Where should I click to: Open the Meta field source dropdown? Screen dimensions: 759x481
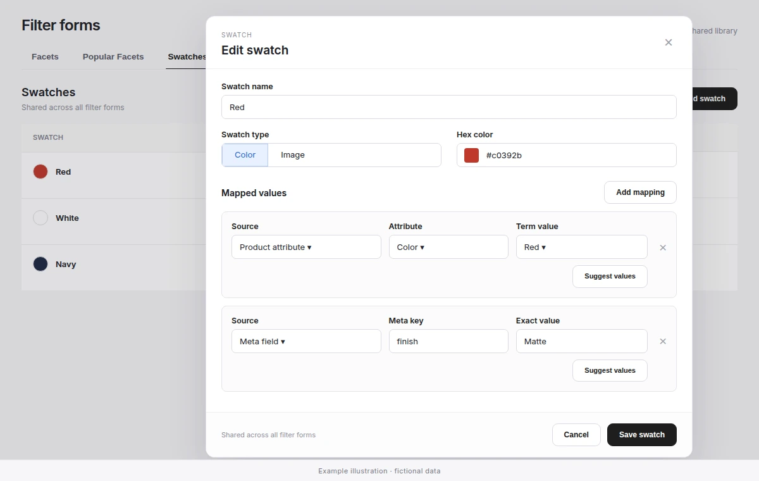click(306, 341)
